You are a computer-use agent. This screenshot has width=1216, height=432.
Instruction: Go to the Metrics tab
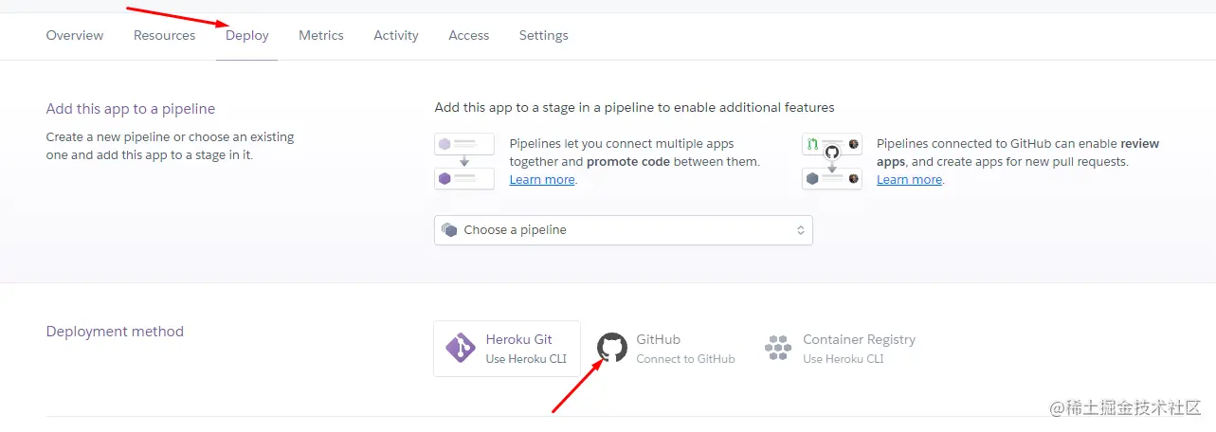pos(321,35)
